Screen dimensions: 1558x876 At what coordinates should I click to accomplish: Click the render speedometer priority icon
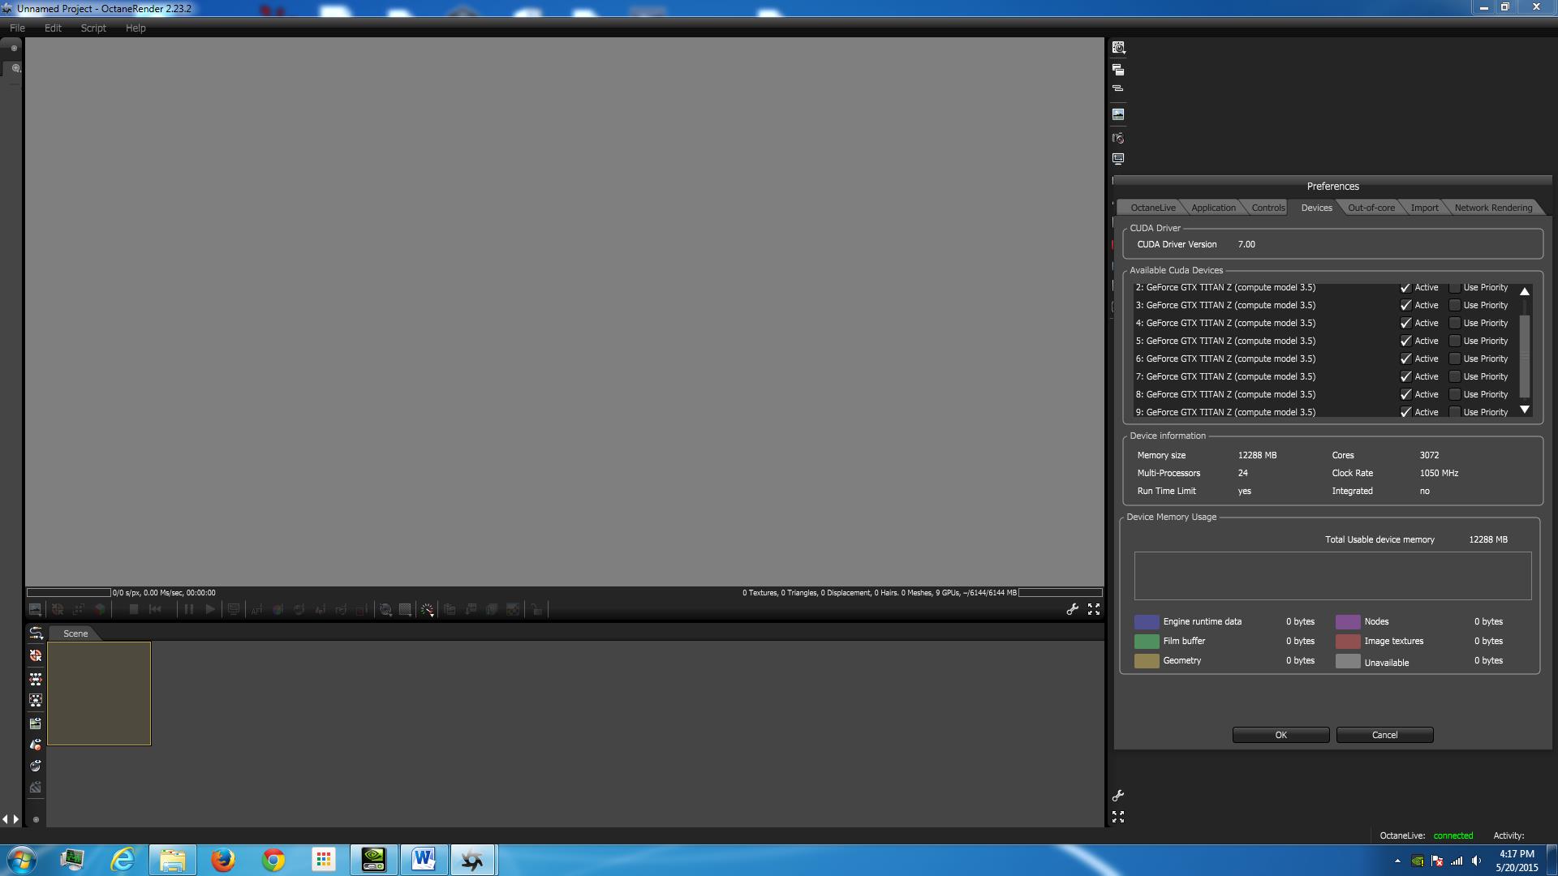coord(427,609)
